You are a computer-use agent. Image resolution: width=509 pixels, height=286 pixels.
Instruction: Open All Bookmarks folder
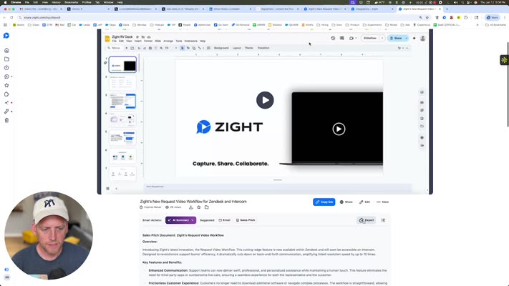click(x=495, y=24)
